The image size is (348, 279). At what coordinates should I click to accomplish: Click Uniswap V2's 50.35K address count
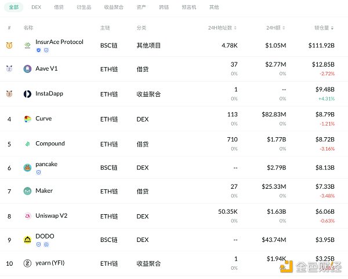point(228,212)
